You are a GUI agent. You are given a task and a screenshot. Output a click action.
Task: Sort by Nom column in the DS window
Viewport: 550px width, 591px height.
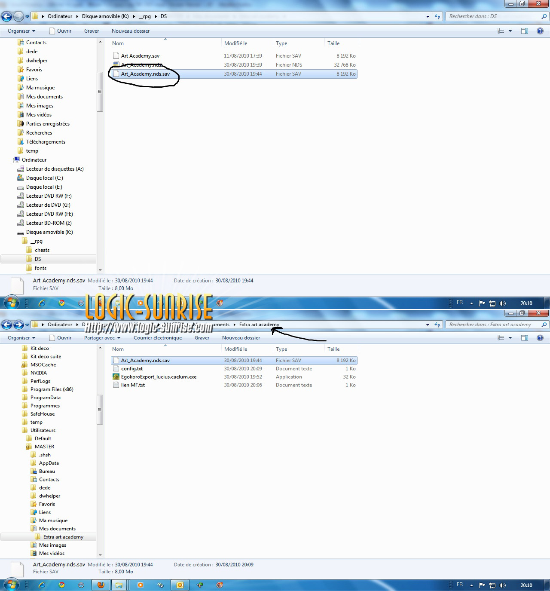(118, 43)
